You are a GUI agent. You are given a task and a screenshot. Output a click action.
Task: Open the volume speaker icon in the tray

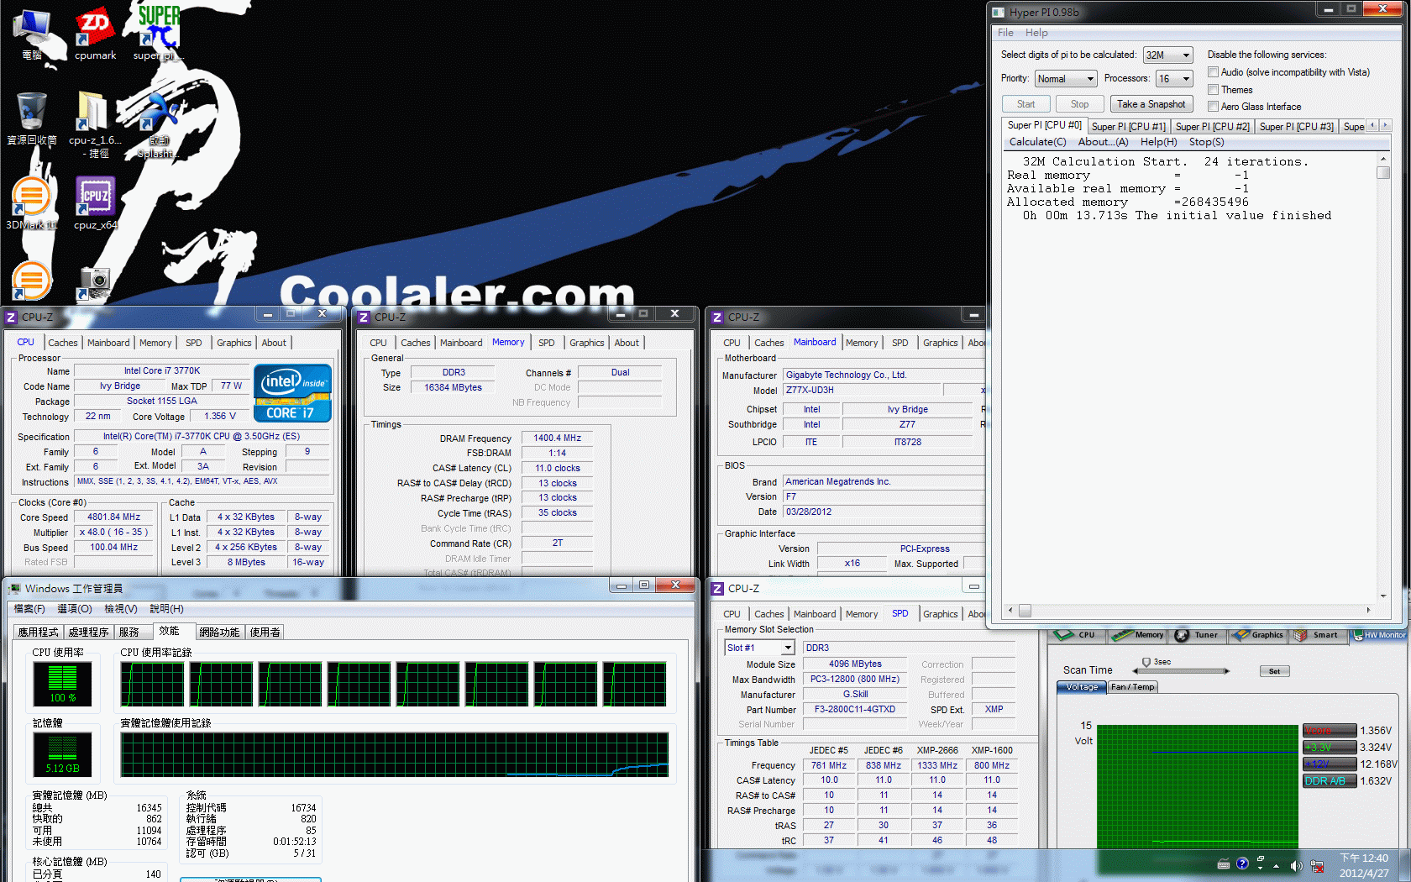click(x=1296, y=866)
